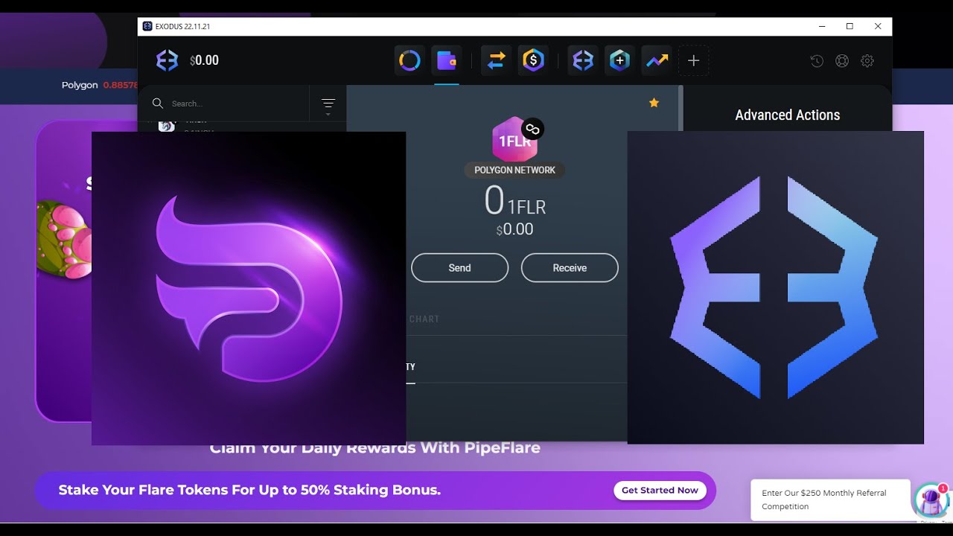Viewport: 953px width, 536px height.
Task: Click the 1FLR token logo
Action: point(514,140)
